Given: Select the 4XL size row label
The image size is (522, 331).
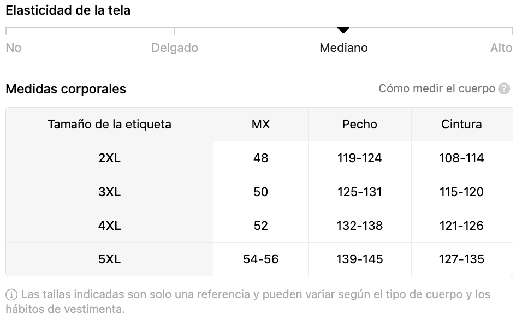Looking at the screenshot, I should [x=110, y=226].
